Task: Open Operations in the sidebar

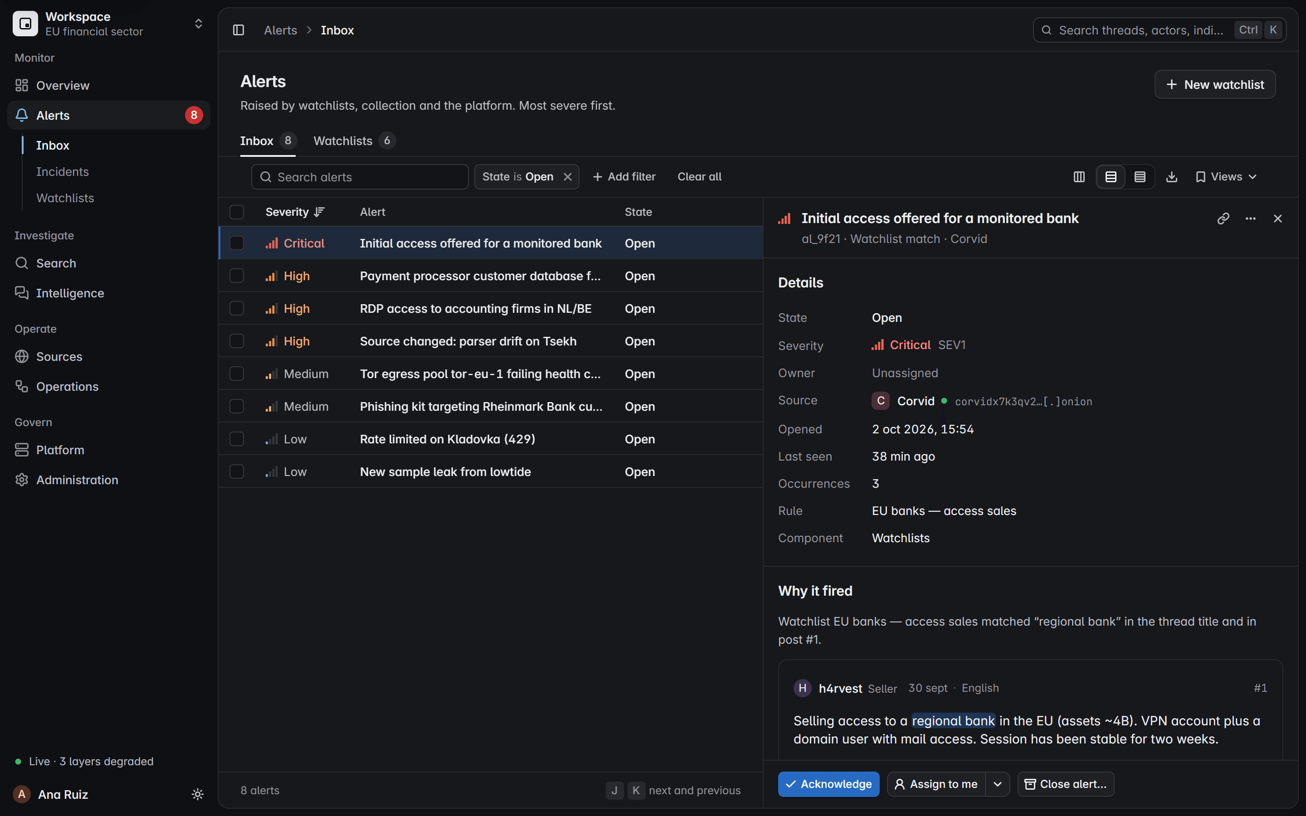Action: click(108, 386)
